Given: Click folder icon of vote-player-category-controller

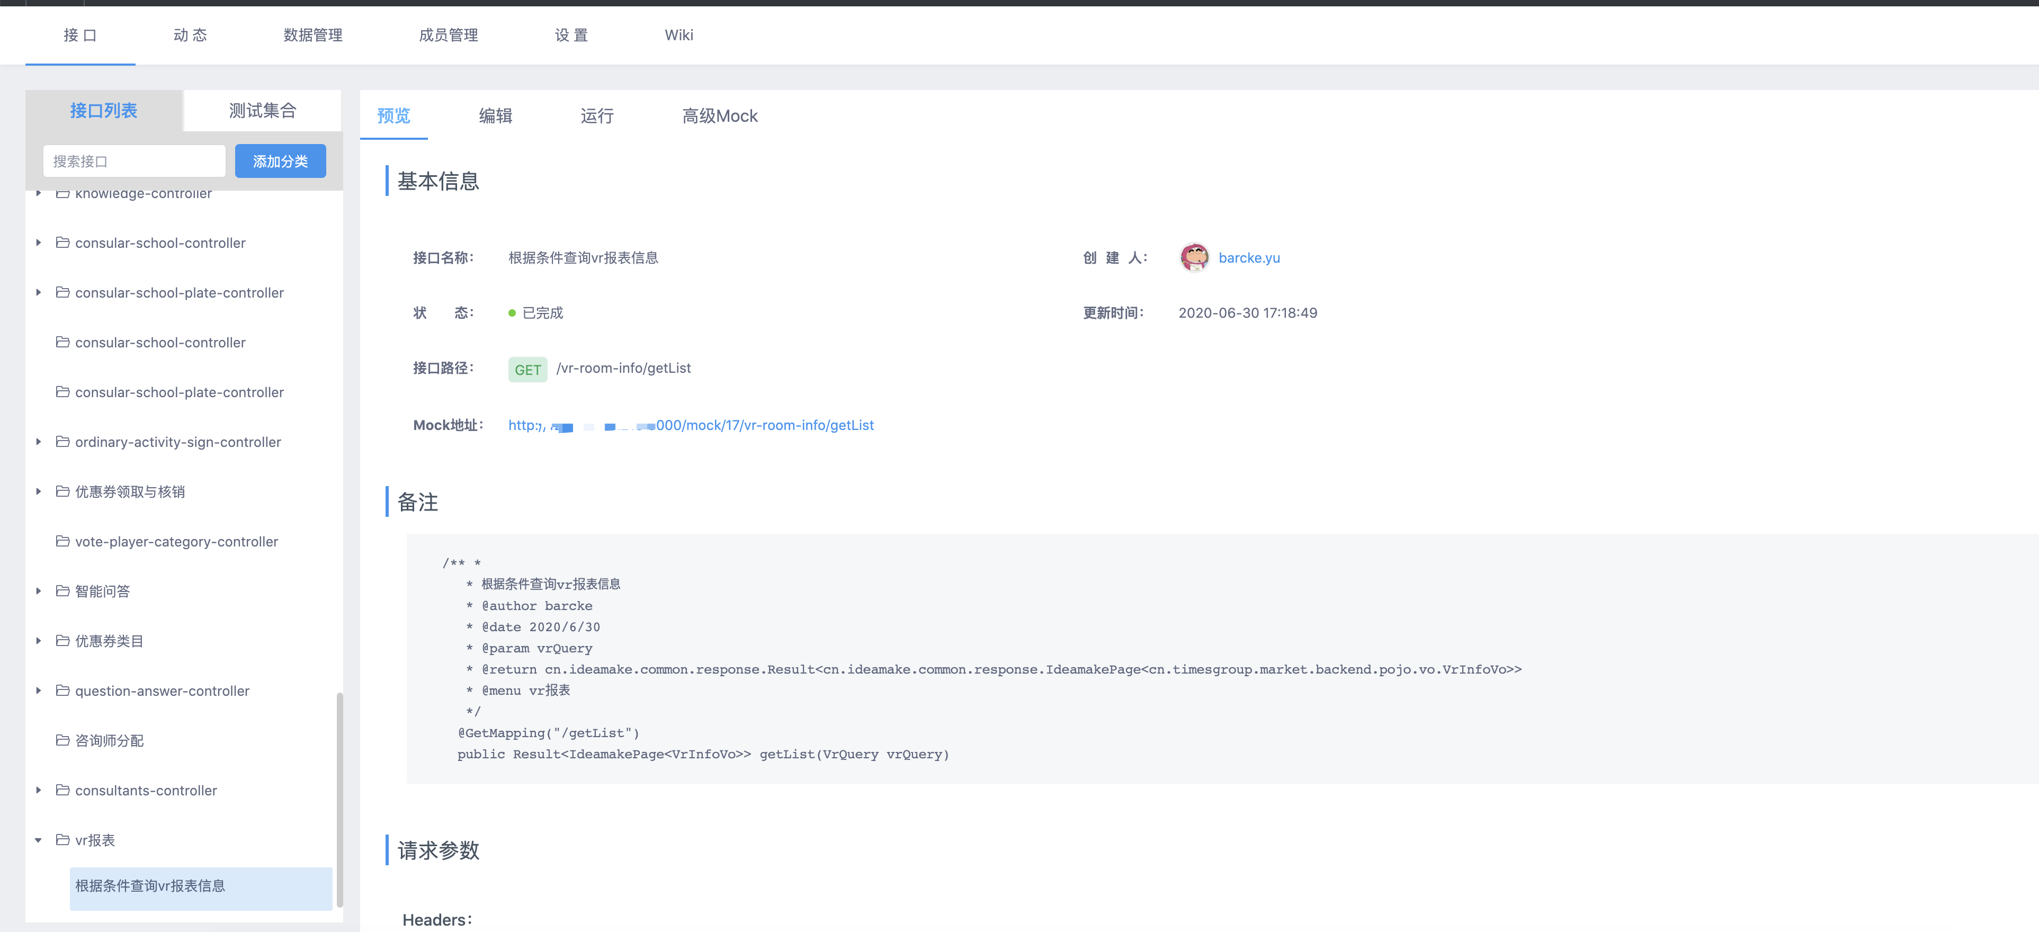Looking at the screenshot, I should pos(62,541).
